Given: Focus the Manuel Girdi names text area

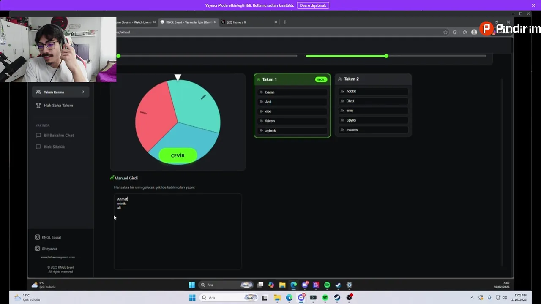Looking at the screenshot, I should point(178,231).
